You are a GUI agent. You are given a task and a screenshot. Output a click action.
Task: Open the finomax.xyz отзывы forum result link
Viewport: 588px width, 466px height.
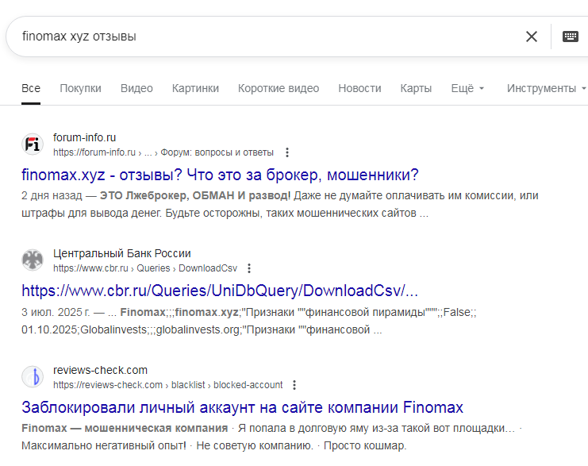point(220,175)
